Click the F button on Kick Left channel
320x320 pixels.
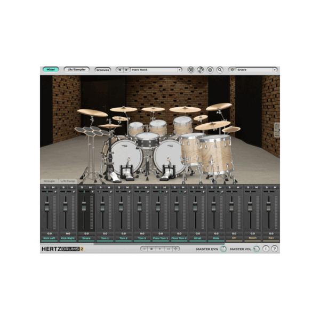point(55,192)
